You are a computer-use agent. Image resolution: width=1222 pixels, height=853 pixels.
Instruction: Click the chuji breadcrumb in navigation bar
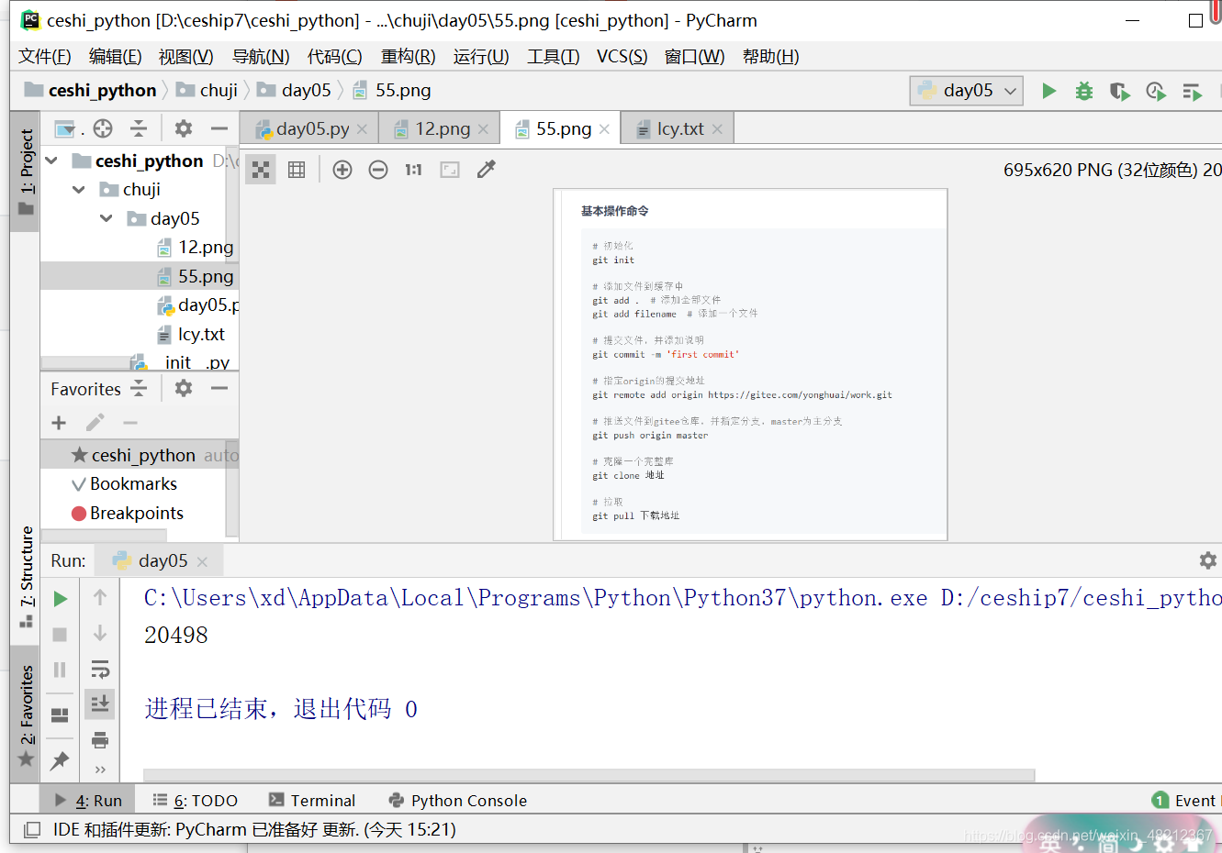(x=207, y=91)
